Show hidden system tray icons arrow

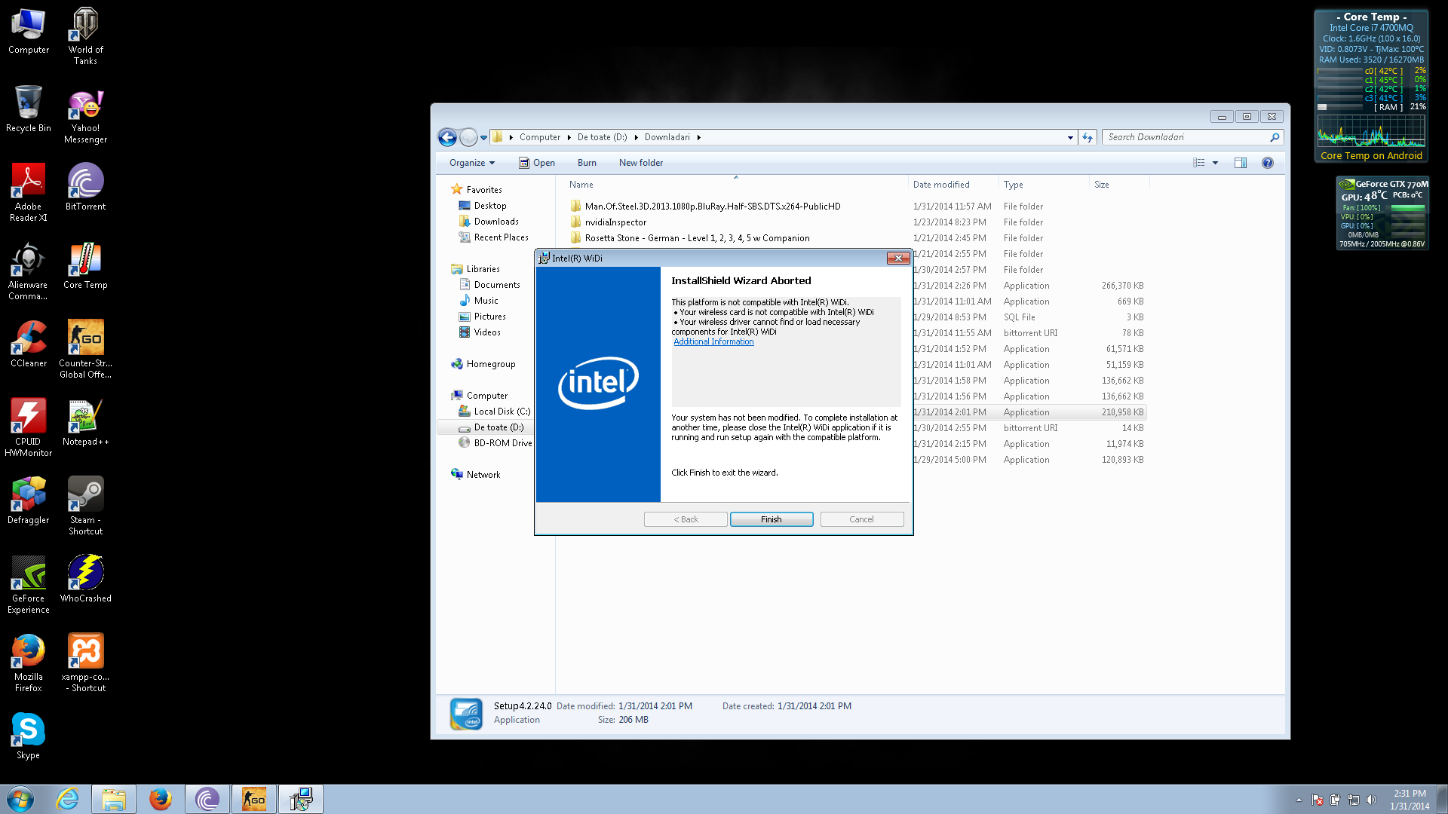[x=1299, y=800]
